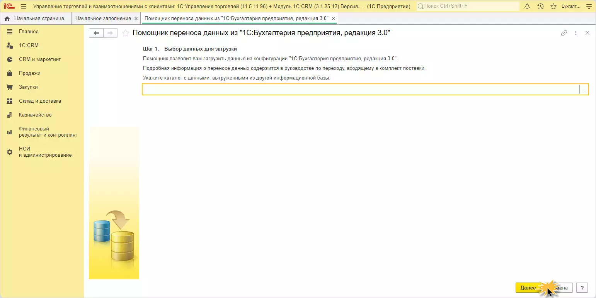Image resolution: width=596 pixels, height=298 pixels.
Task: Open the service settings menu at top-right
Action: (589, 7)
